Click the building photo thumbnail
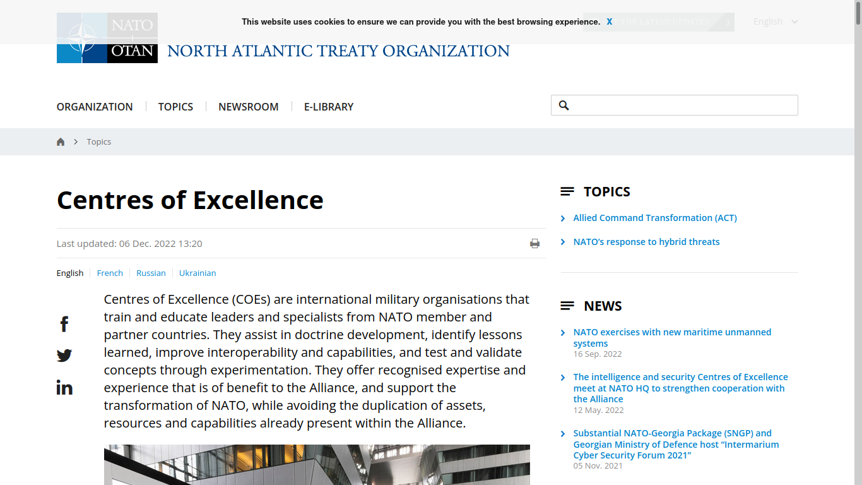The width and height of the screenshot is (862, 485). click(317, 465)
